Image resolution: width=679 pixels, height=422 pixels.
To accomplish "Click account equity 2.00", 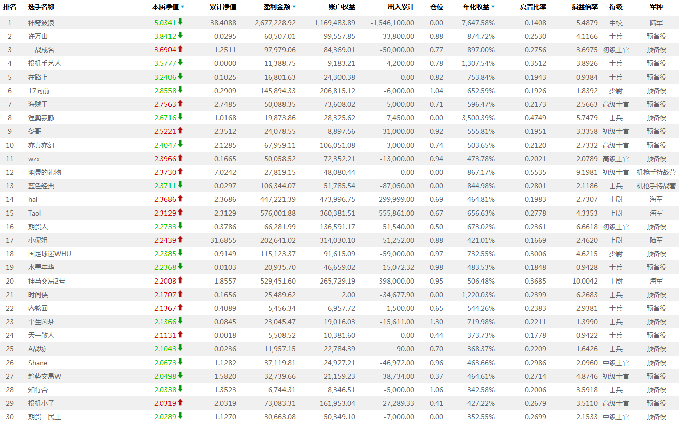I will [348, 295].
